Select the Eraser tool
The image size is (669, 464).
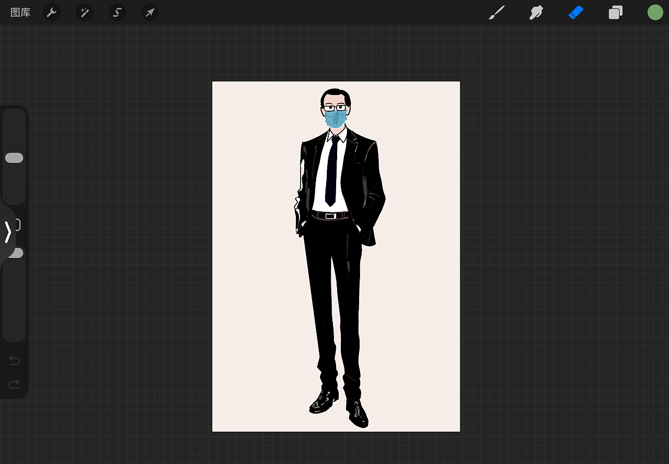pos(575,13)
